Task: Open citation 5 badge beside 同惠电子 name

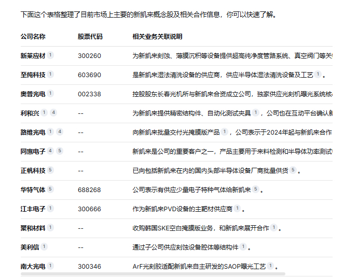Action: tap(60, 151)
